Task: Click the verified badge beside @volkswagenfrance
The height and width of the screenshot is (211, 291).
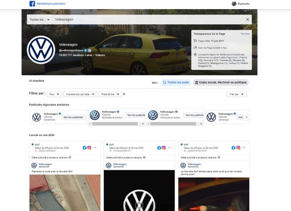Action: coord(89,51)
